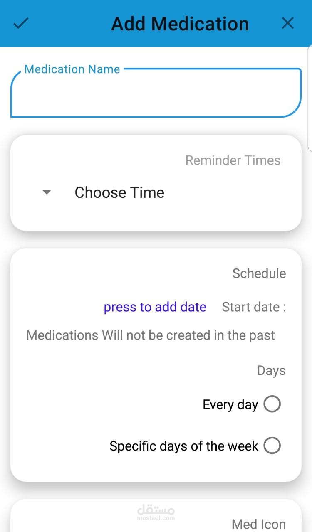
Task: Click the Reminder Times heading
Action: (x=233, y=160)
